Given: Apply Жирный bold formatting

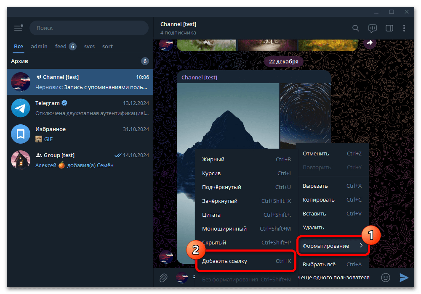Looking at the screenshot, I should 246,159.
